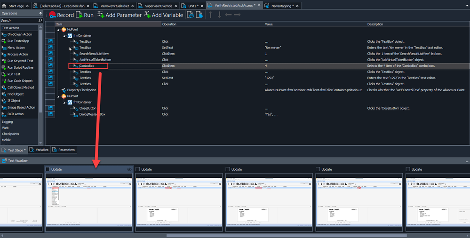Select the Run TestedApp operation

click(x=17, y=41)
